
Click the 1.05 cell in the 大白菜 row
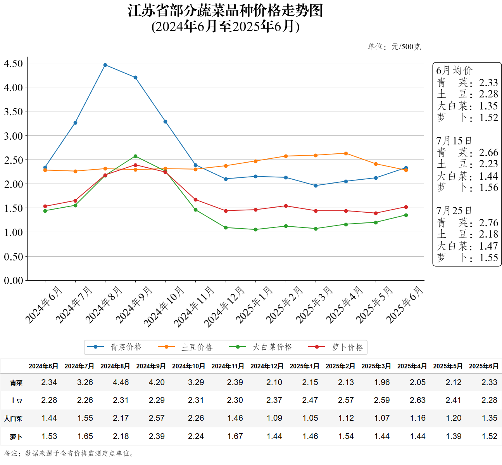tap(310, 418)
